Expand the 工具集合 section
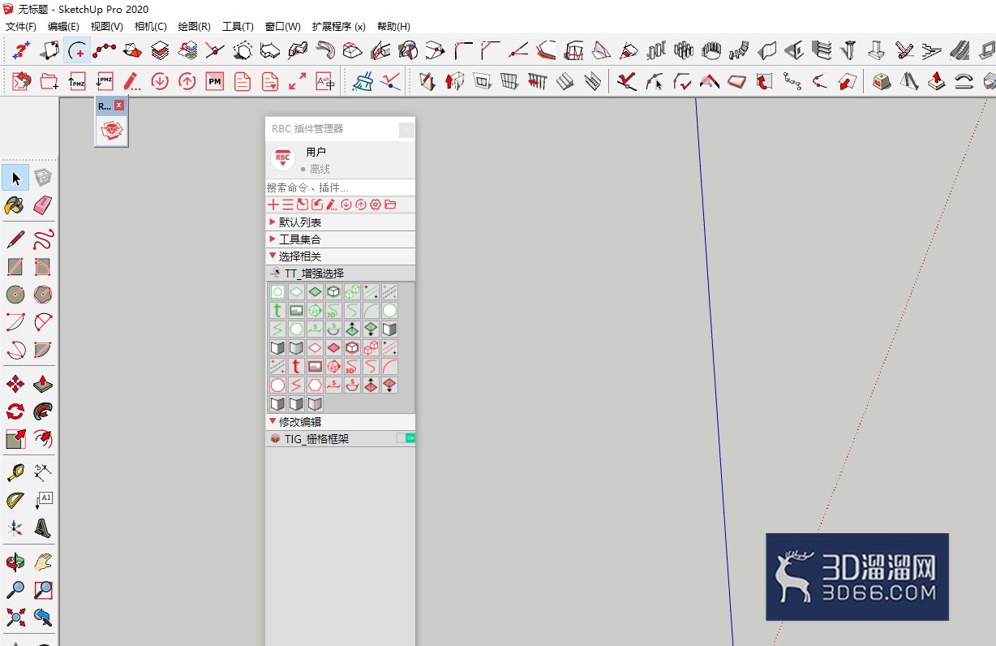The image size is (996, 646). coord(340,239)
